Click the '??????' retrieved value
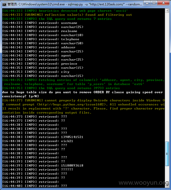 (x=67, y=170)
